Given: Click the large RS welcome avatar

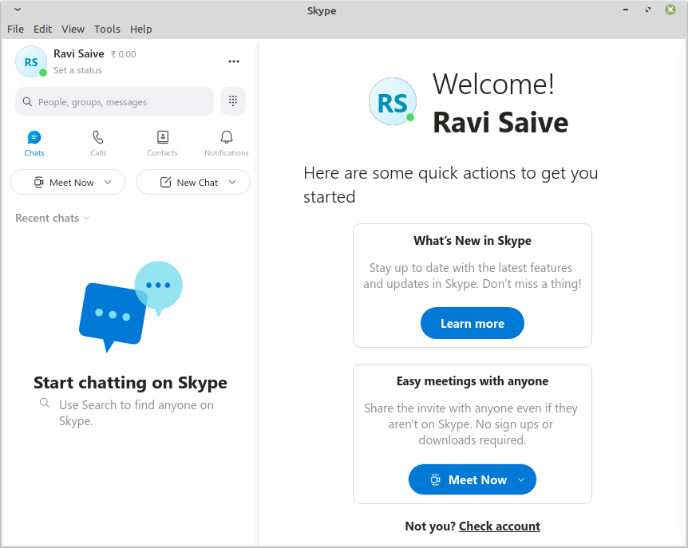Looking at the screenshot, I should click(x=392, y=102).
